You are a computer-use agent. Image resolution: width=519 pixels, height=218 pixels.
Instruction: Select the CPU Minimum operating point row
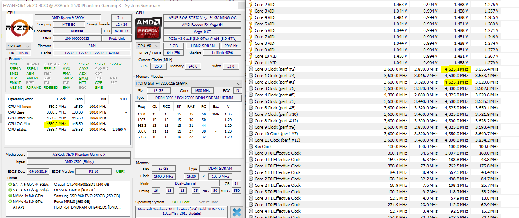pyautogui.click(x=68, y=107)
